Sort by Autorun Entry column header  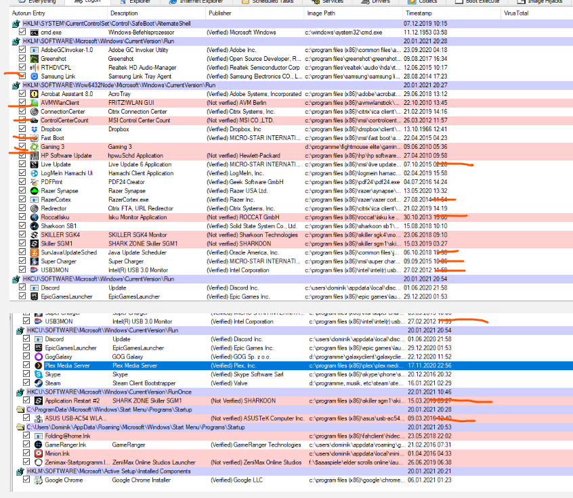click(x=58, y=13)
